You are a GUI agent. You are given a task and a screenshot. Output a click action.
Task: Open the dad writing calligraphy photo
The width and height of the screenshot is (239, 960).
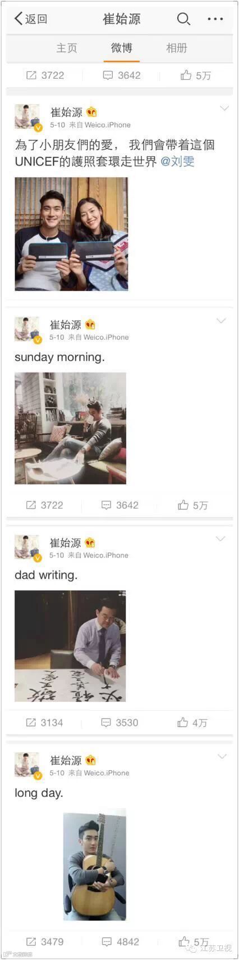(70, 646)
